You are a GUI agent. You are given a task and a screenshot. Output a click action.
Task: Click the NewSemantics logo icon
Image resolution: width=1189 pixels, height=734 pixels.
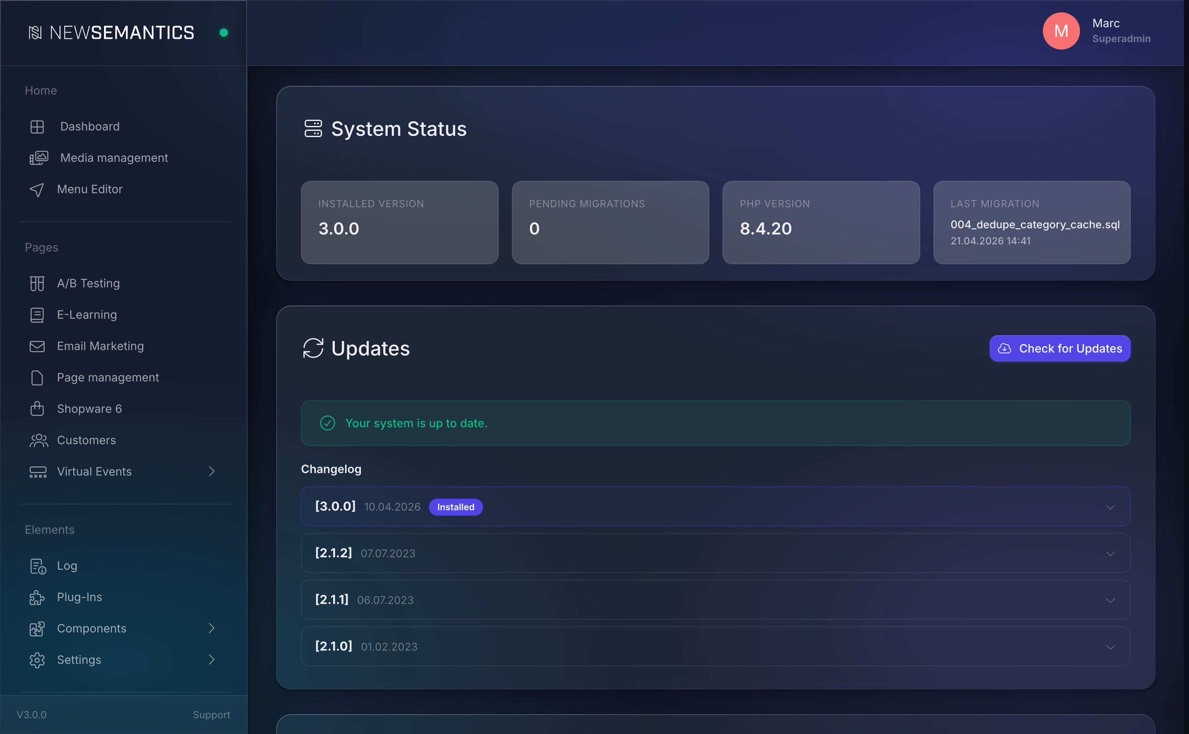[35, 33]
